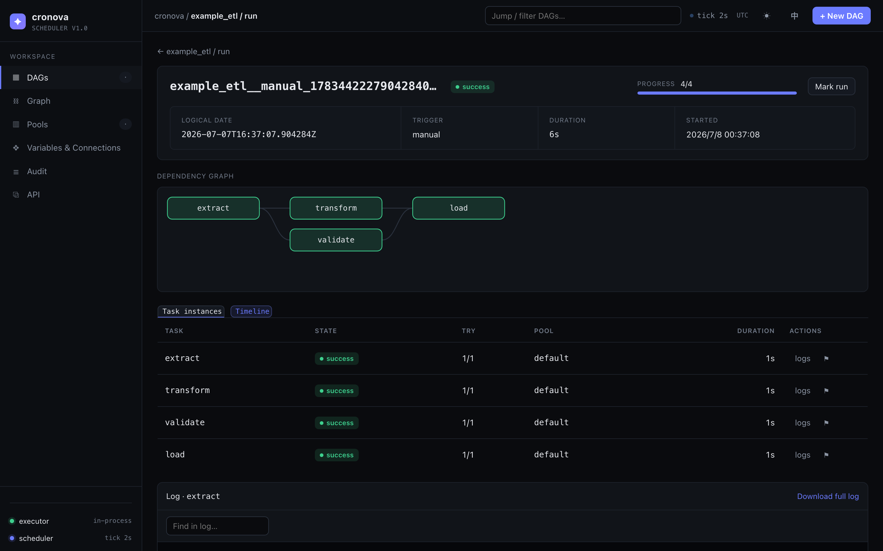The height and width of the screenshot is (551, 883).
Task: Click the success badge in load row
Action: point(336,455)
